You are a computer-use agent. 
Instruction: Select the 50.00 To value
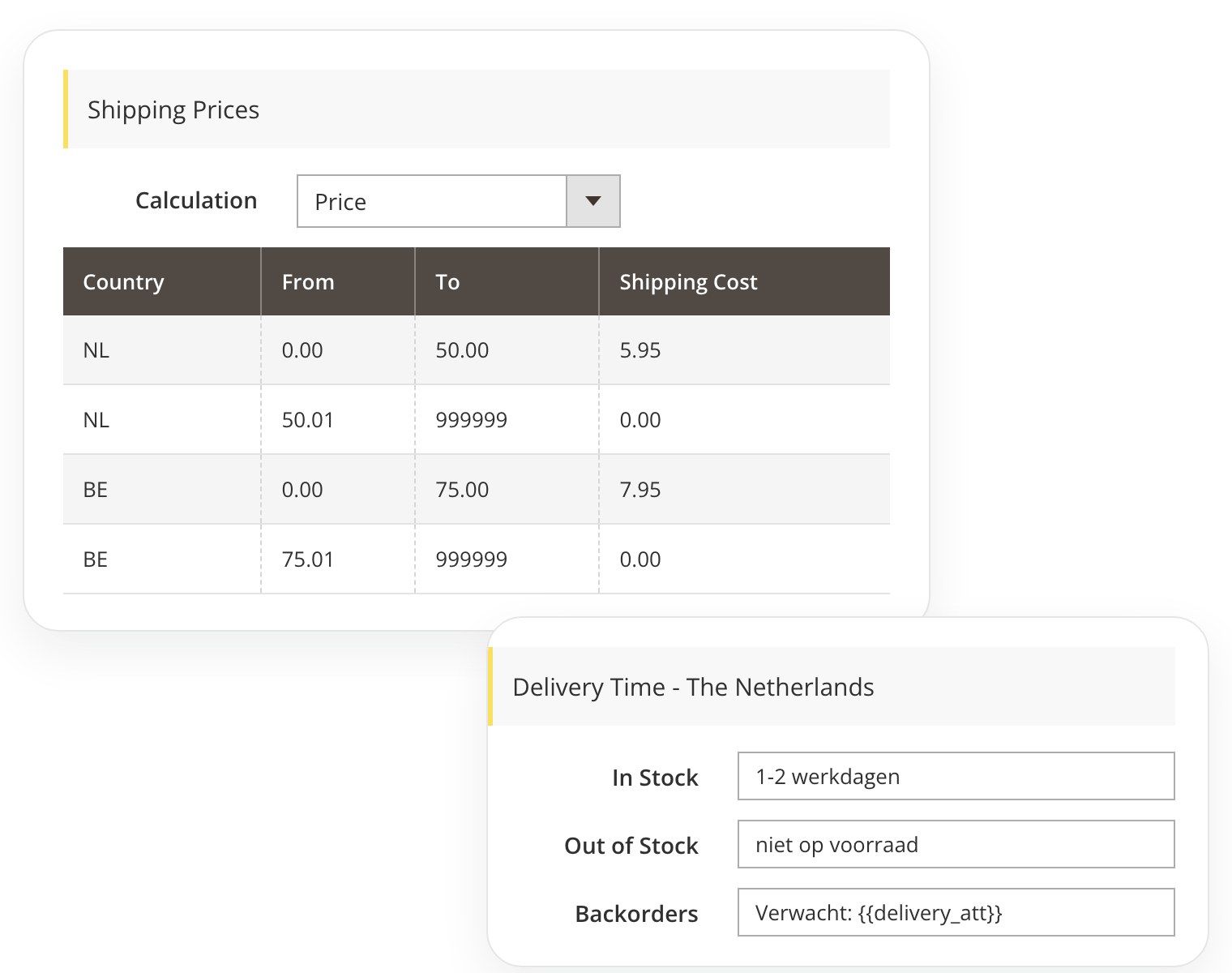(x=462, y=350)
